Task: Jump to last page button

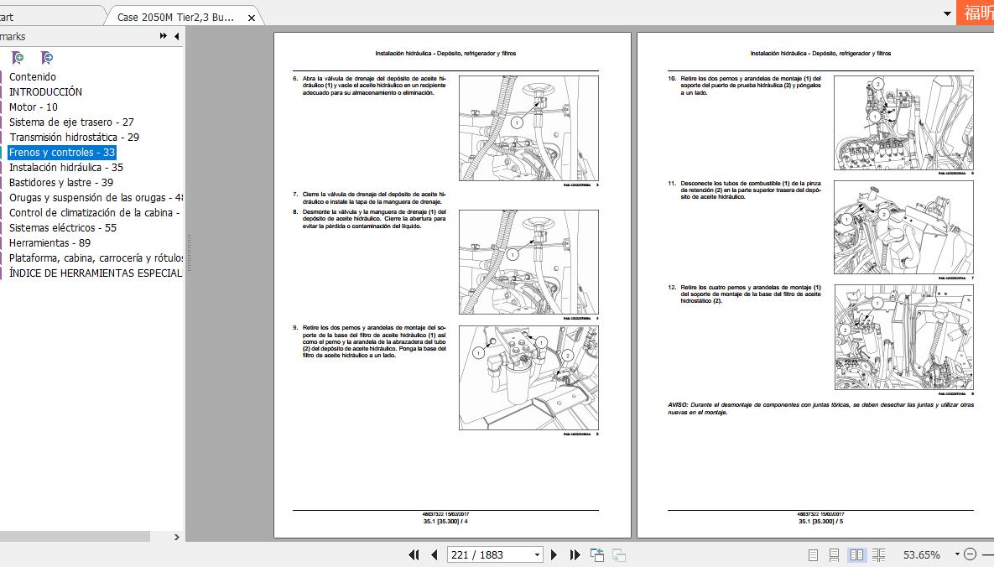Action: pyautogui.click(x=575, y=555)
